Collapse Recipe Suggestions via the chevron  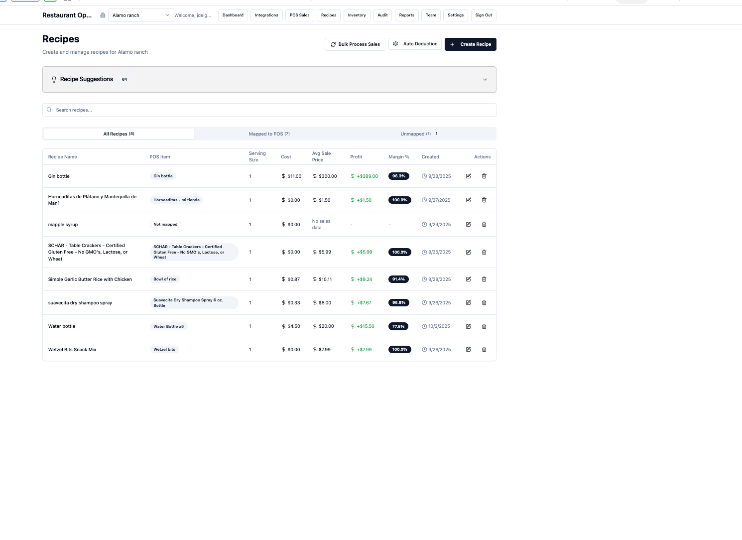[485, 79]
